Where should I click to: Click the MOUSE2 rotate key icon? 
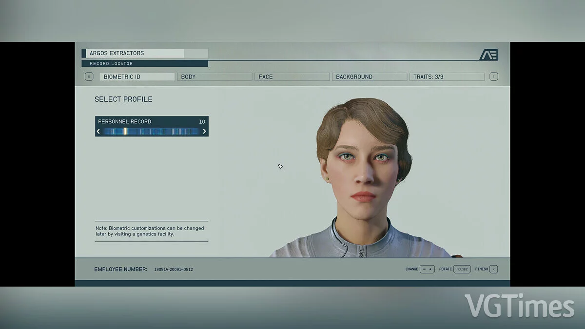[462, 269]
